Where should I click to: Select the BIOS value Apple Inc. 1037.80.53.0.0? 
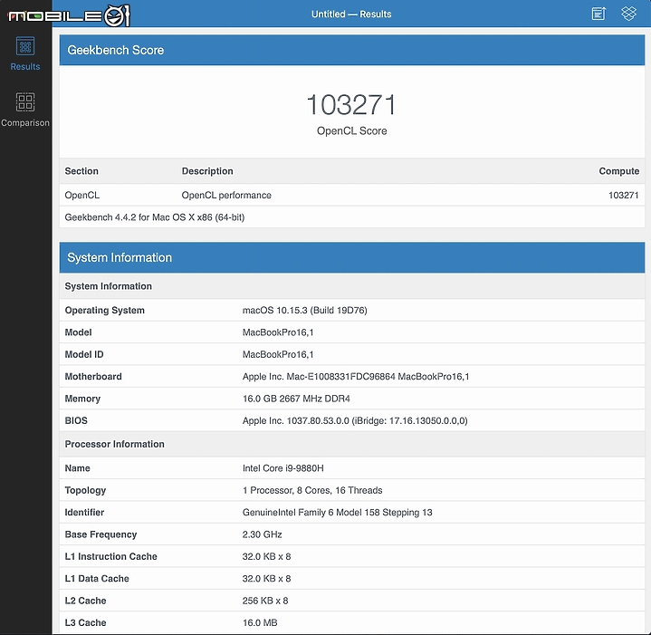click(355, 420)
